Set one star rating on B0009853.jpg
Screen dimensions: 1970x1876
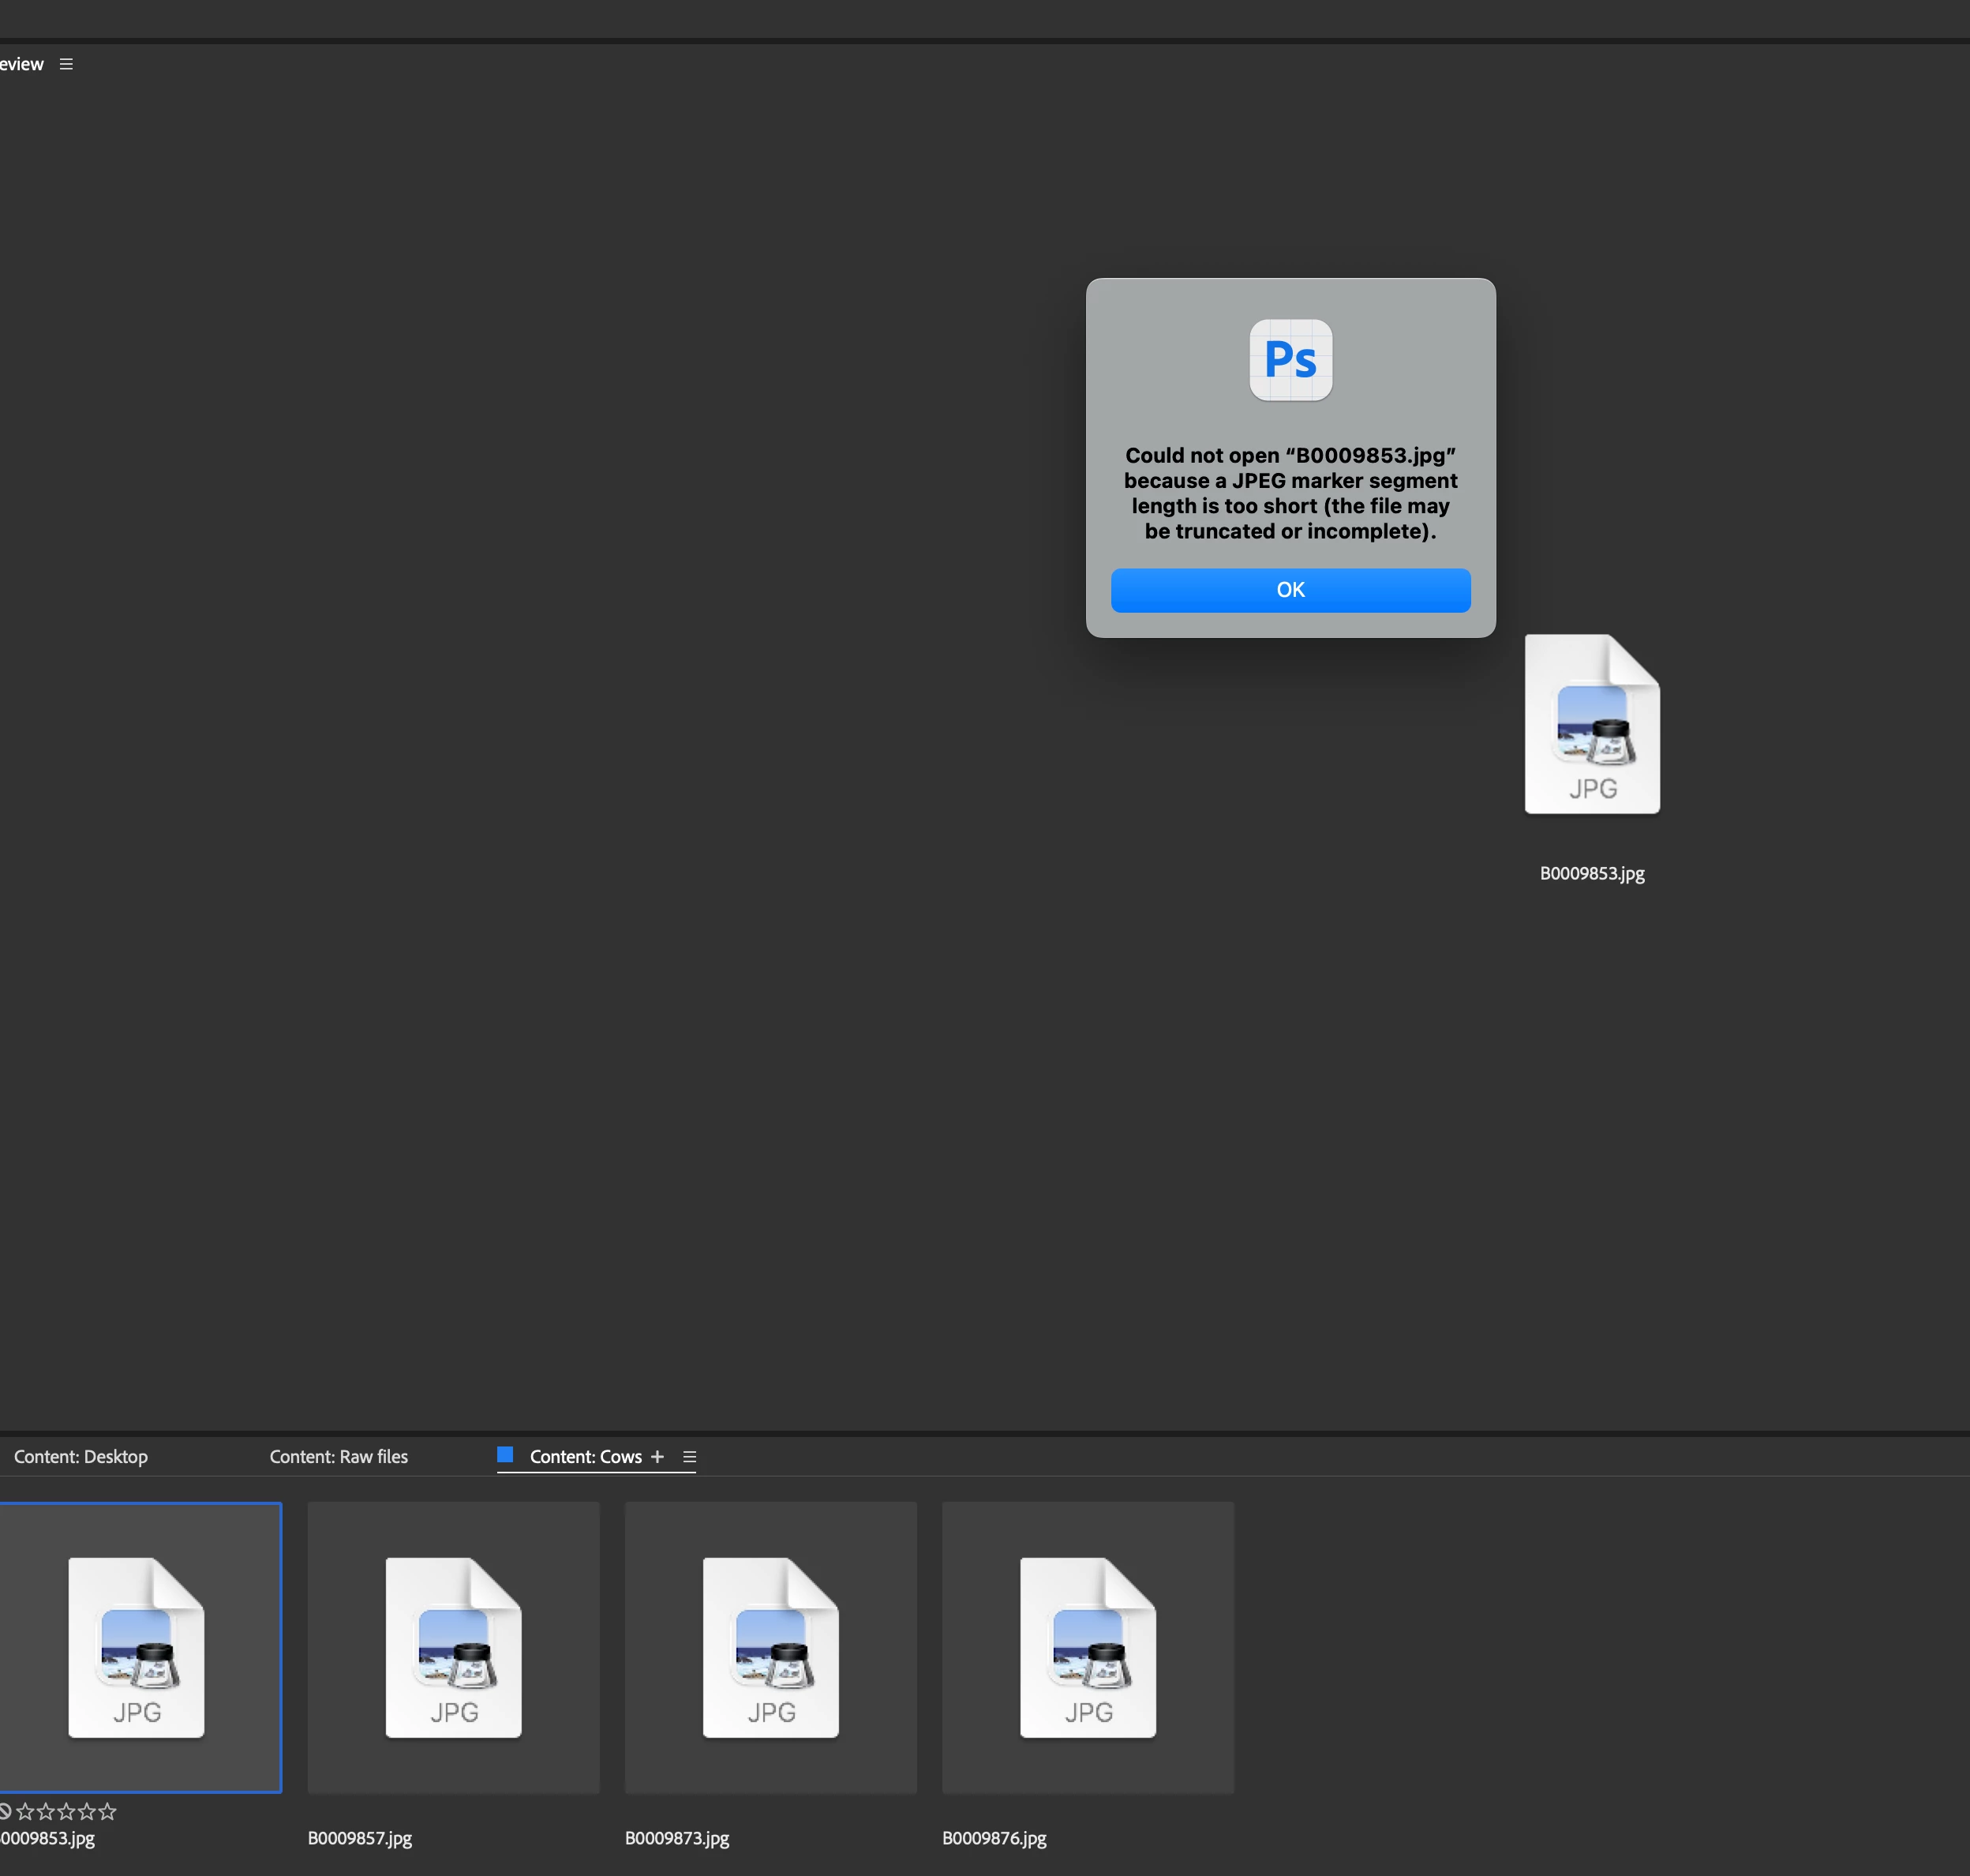click(x=26, y=1811)
